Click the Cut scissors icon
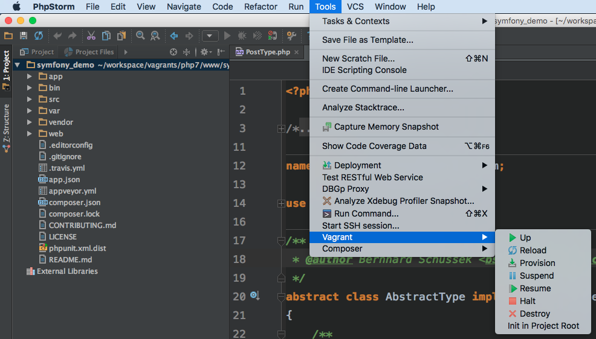596x339 pixels. click(91, 36)
